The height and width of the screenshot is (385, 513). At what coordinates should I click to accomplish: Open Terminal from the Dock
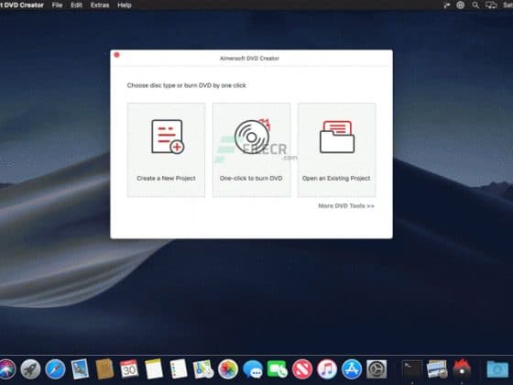pos(412,368)
